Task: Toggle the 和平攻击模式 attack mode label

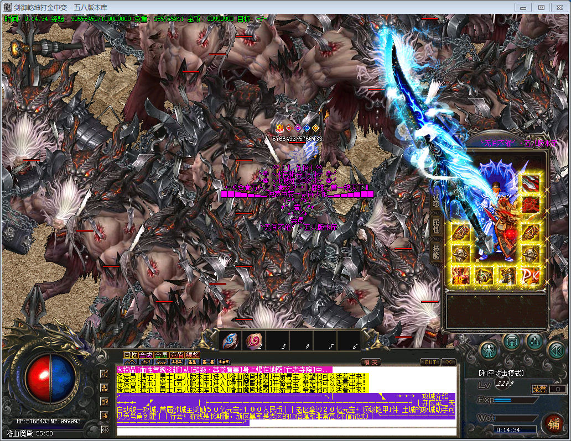Action: click(x=501, y=373)
